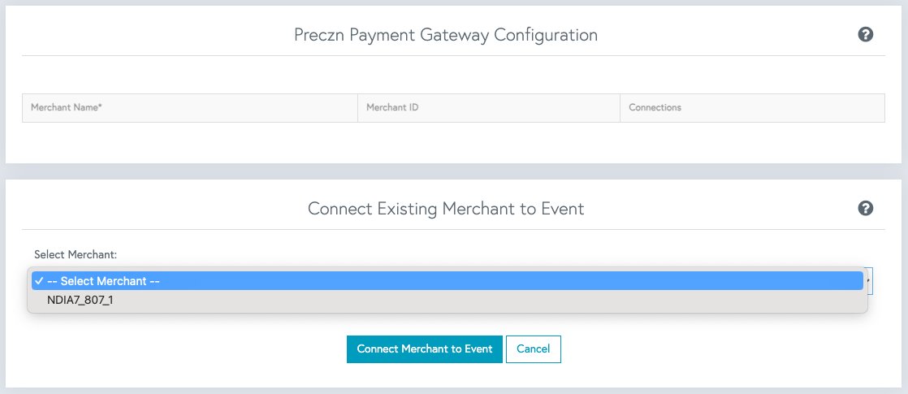Open help for Connect Existing Merchant section
The image size is (908, 394).
click(x=866, y=209)
